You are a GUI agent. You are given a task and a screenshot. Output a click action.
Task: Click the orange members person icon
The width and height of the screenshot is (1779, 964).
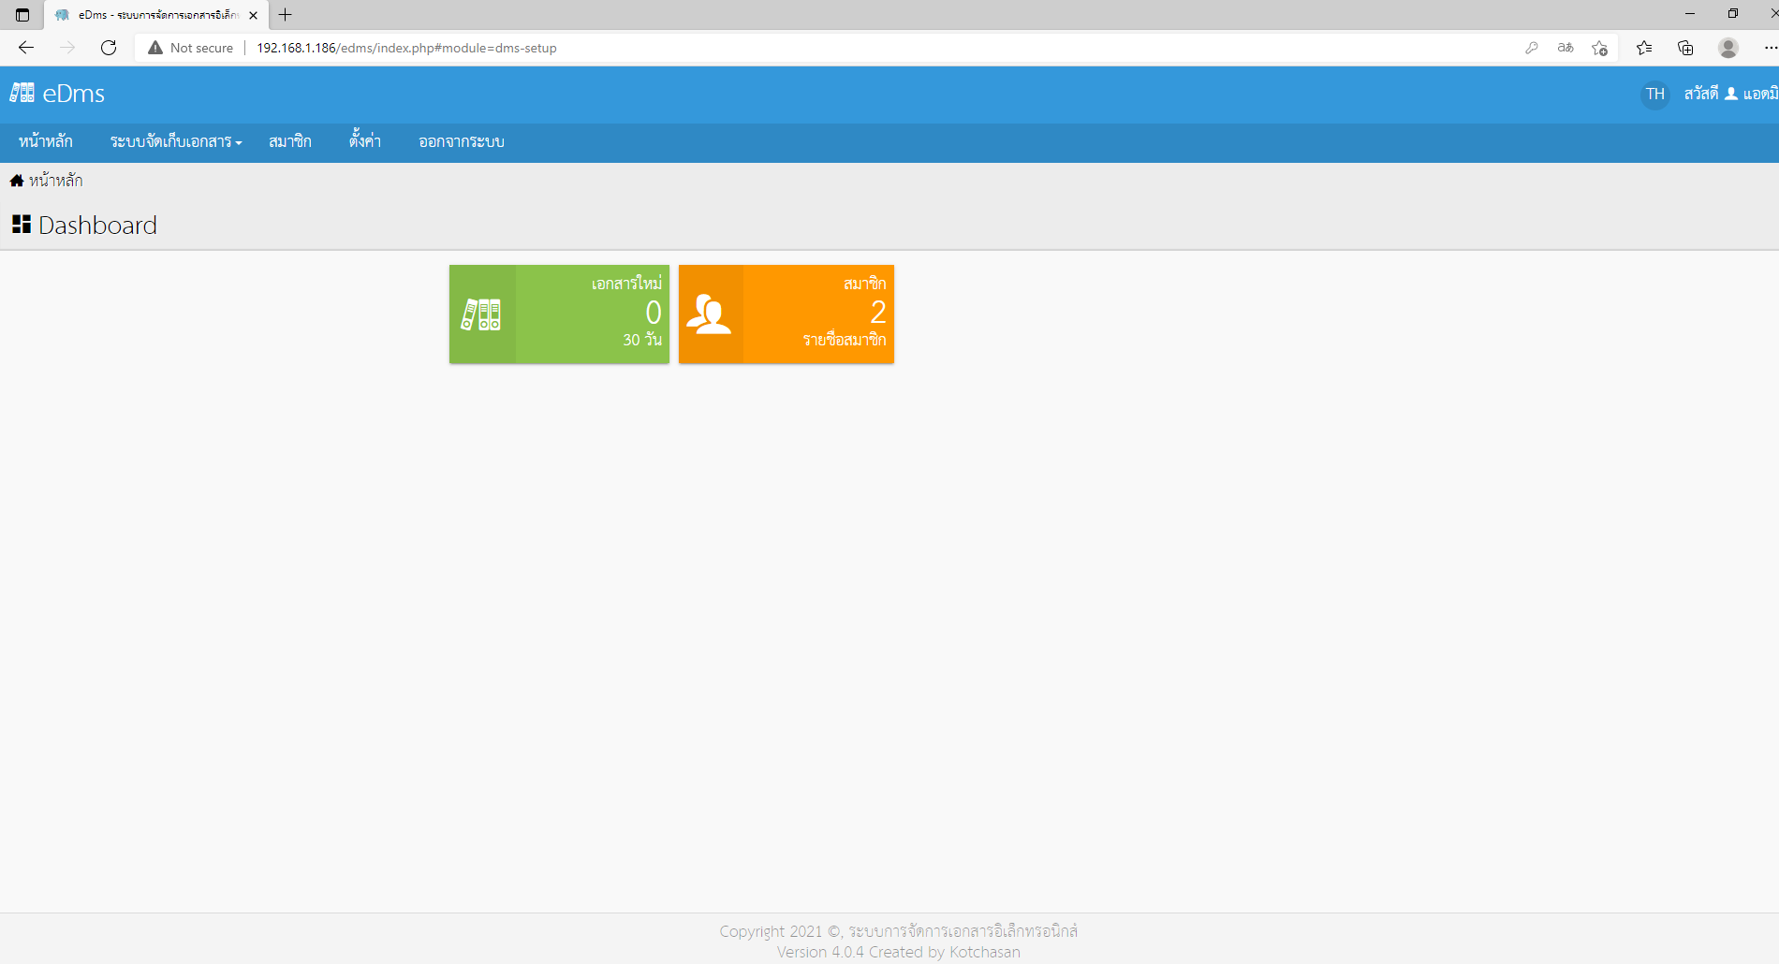click(x=709, y=314)
